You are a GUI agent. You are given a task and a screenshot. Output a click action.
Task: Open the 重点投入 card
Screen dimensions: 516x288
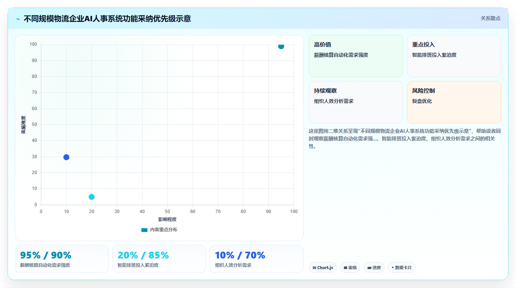(x=454, y=56)
